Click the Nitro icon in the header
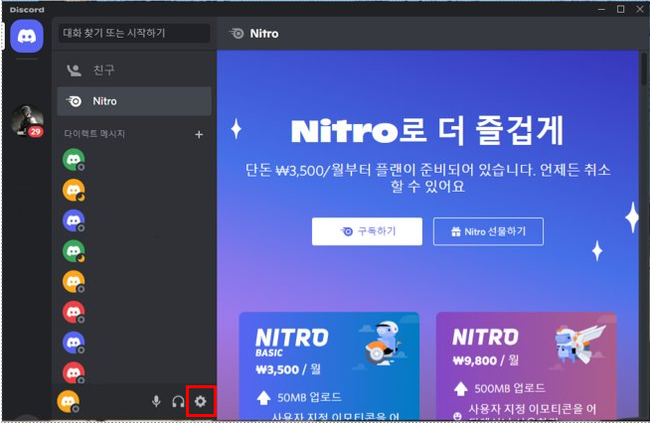 point(237,34)
